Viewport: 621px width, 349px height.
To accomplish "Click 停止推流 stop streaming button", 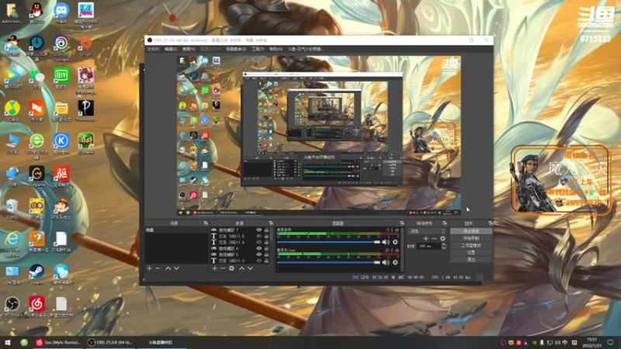I will click(x=471, y=231).
